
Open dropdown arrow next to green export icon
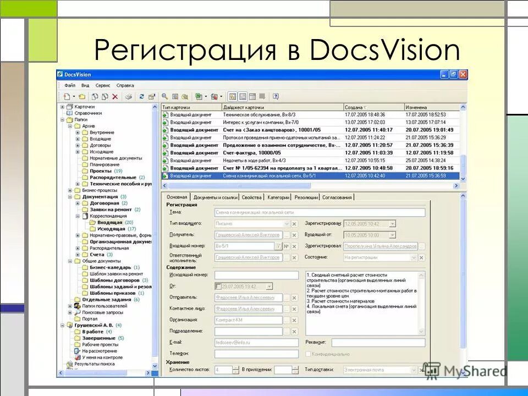[206, 97]
